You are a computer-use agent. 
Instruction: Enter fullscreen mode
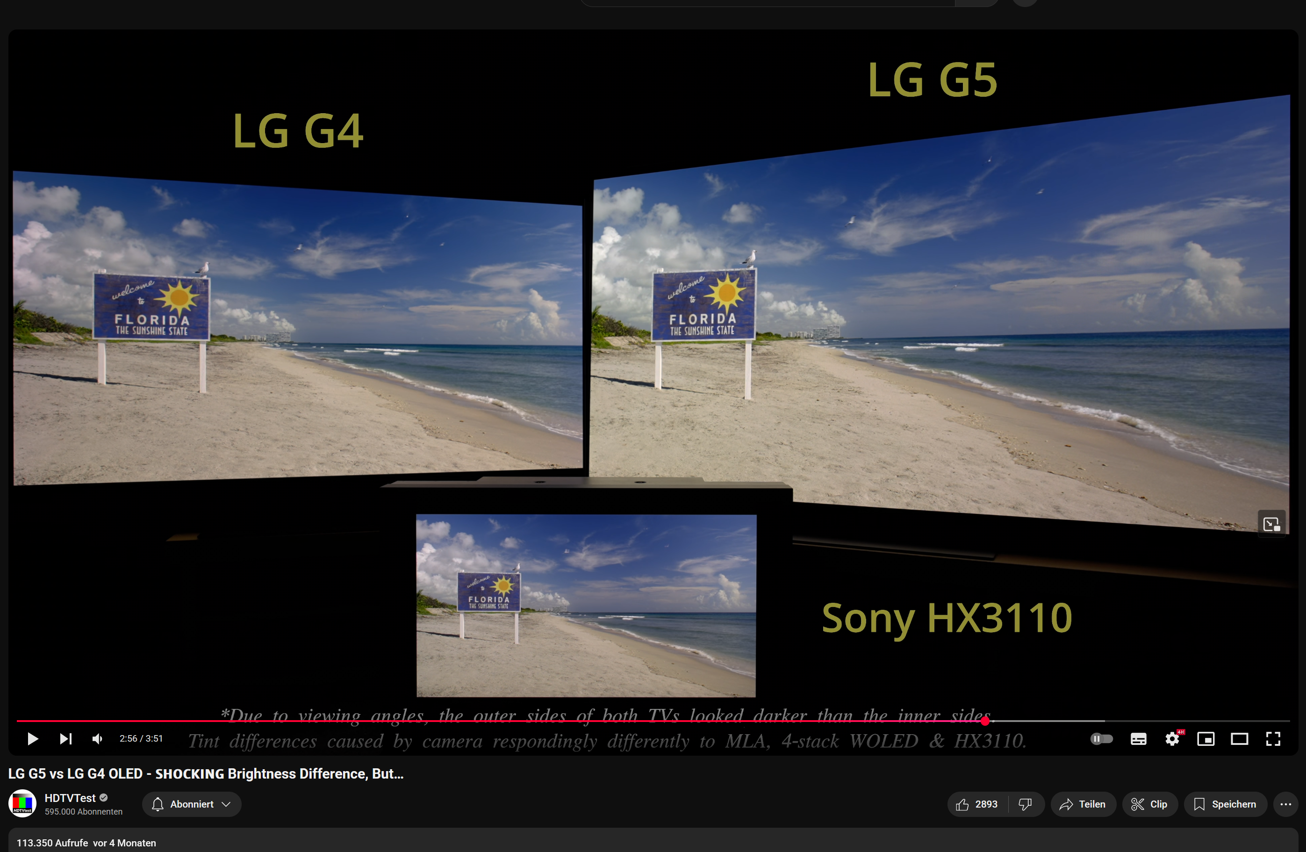[x=1273, y=739]
